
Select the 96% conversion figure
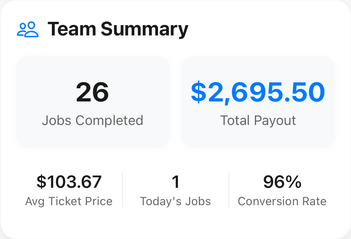pos(282,182)
